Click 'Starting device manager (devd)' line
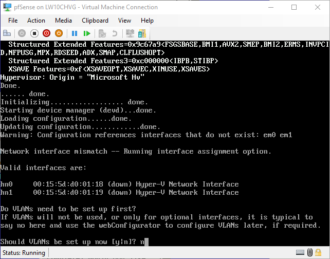The width and height of the screenshot is (330, 259). coord(78,110)
